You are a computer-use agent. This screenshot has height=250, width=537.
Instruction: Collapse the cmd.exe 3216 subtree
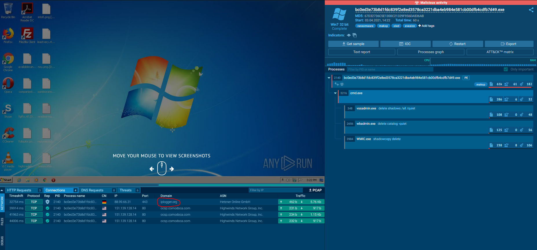[335, 93]
